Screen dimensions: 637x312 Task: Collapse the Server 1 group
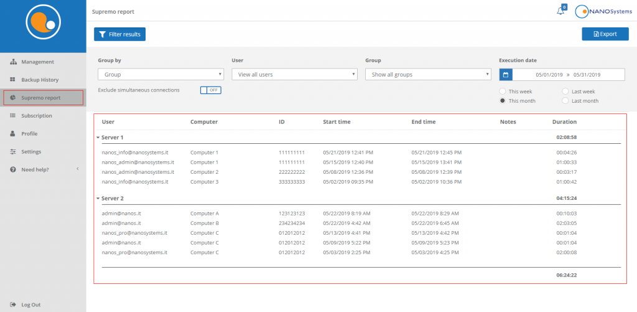[98, 138]
